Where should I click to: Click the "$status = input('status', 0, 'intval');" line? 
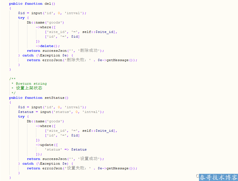point(61,112)
